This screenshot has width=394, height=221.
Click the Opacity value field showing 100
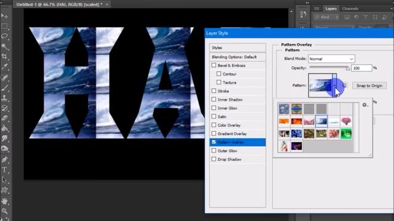(x=361, y=68)
